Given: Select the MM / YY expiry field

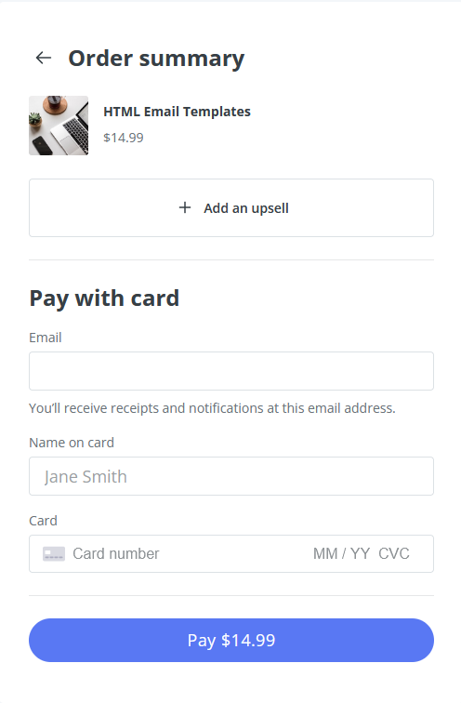Looking at the screenshot, I should 341,553.
